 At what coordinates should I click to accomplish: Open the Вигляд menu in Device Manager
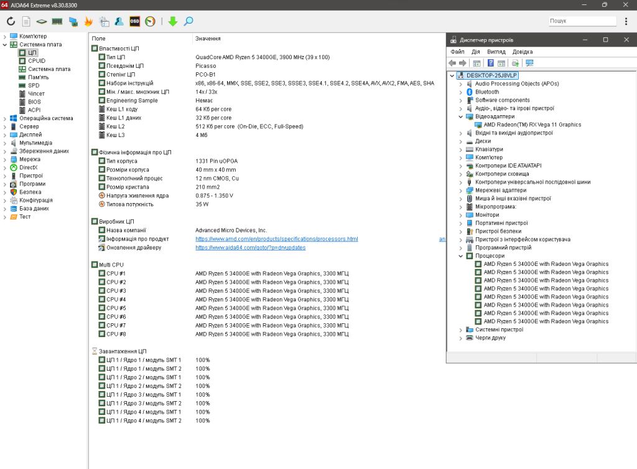pos(496,52)
